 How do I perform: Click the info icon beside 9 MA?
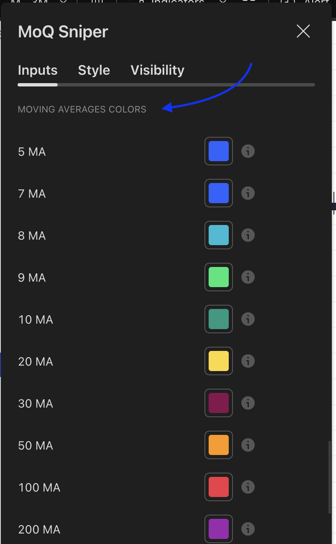(x=248, y=277)
